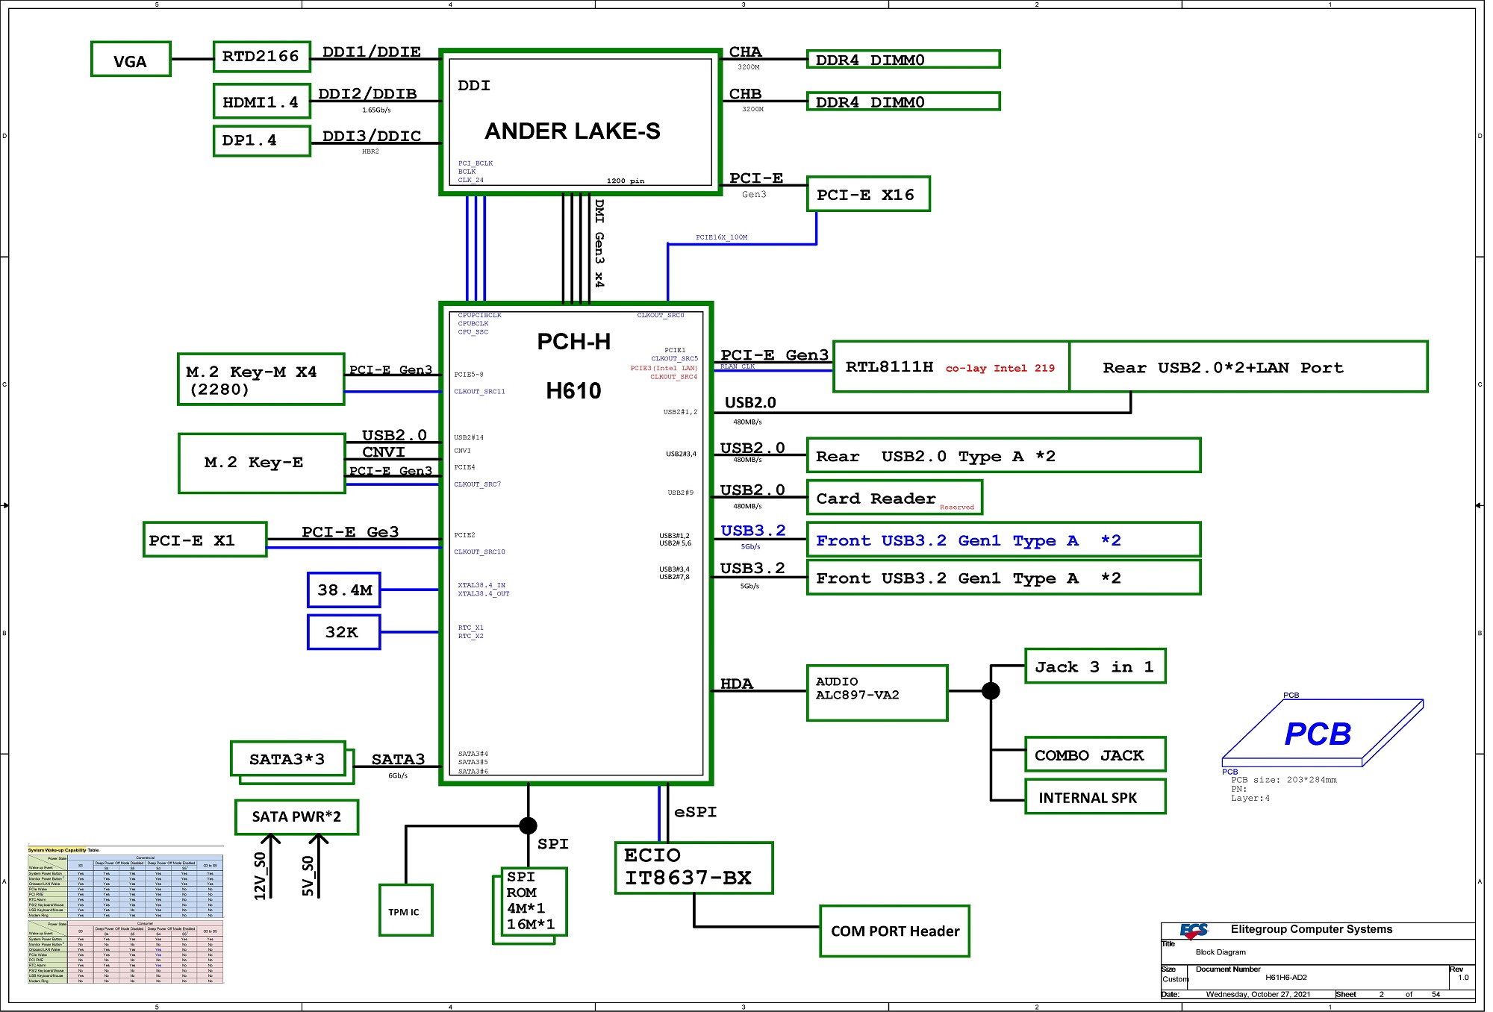This screenshot has height=1012, width=1493.
Task: Select the H610 label
Action: point(573,390)
